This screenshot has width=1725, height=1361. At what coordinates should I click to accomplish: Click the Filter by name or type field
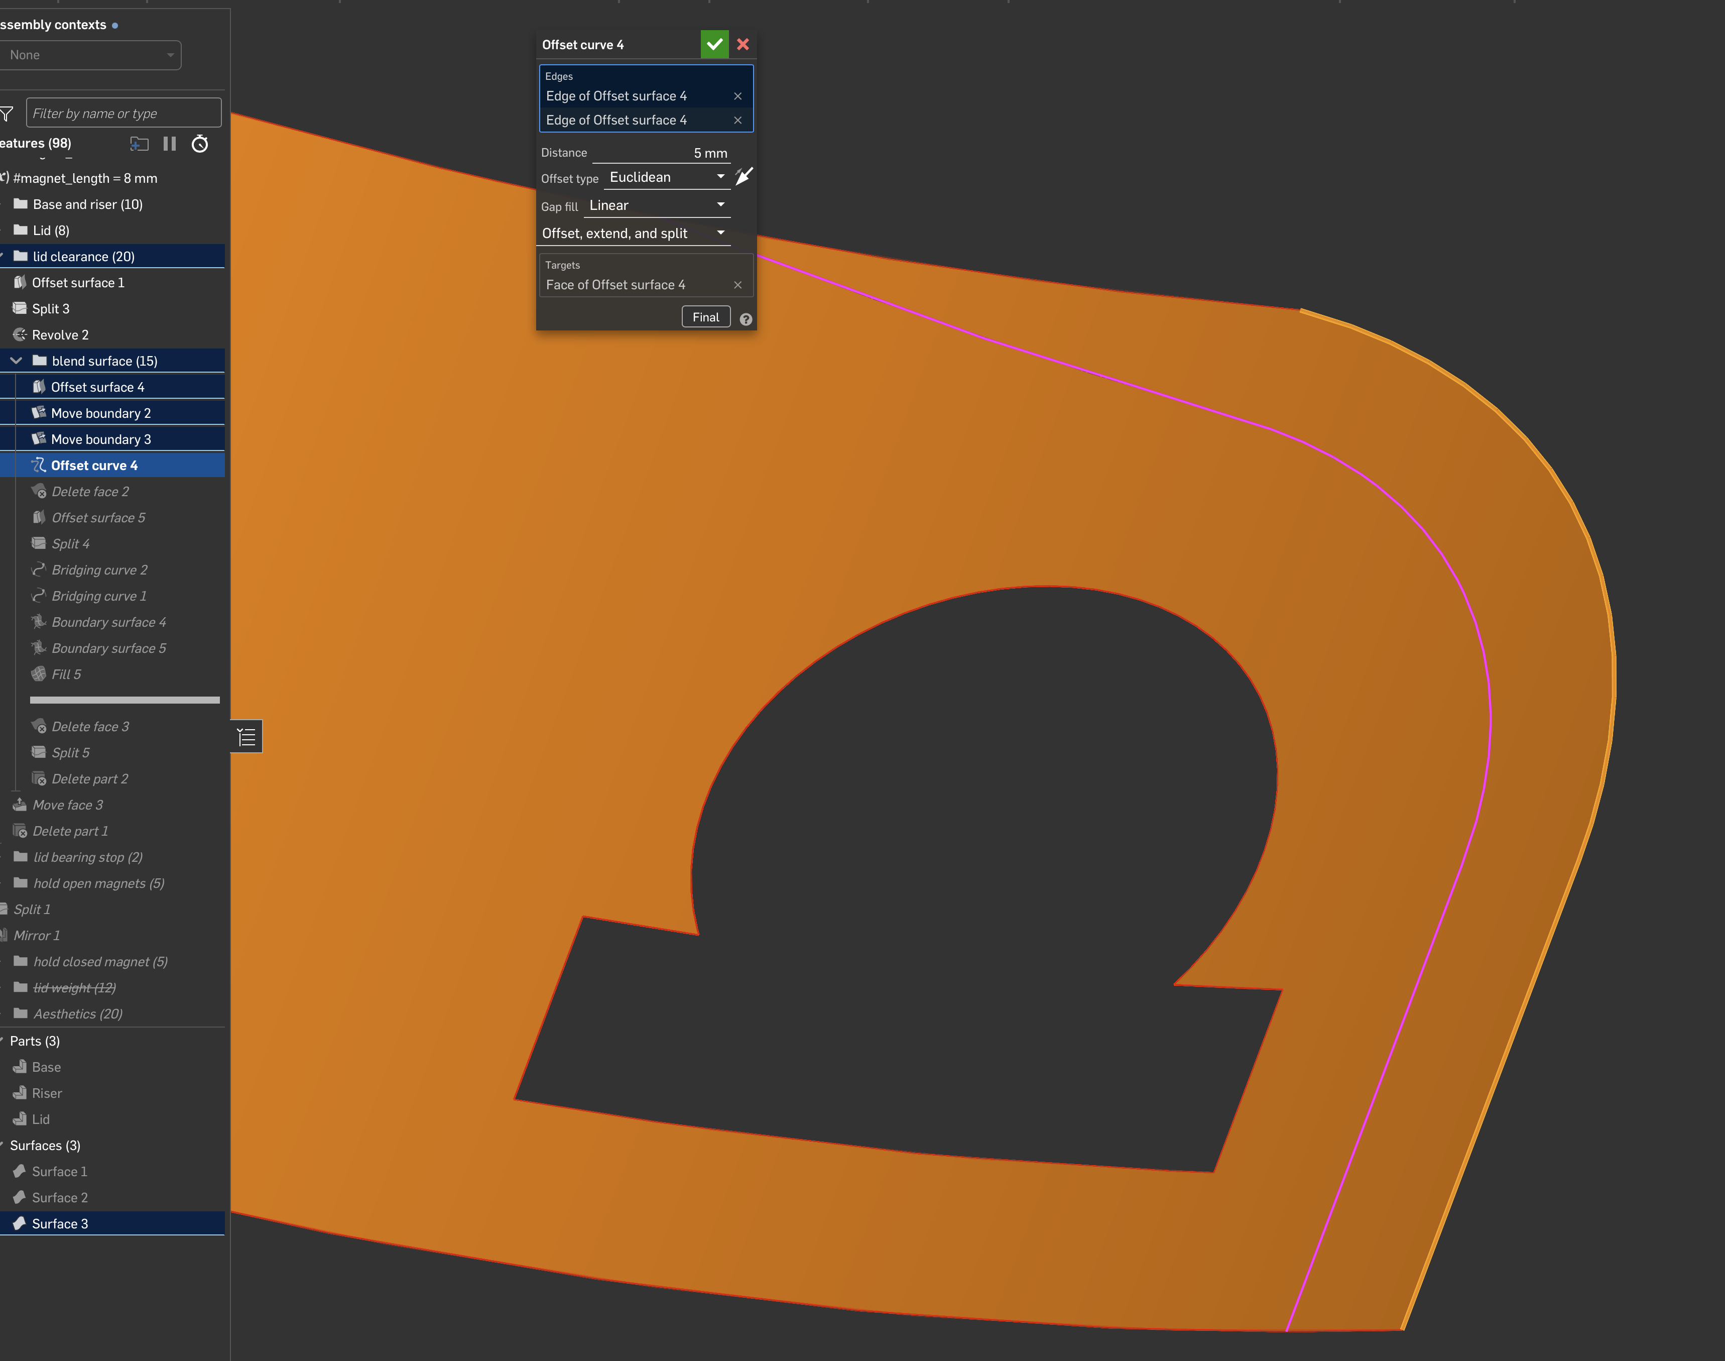point(124,114)
